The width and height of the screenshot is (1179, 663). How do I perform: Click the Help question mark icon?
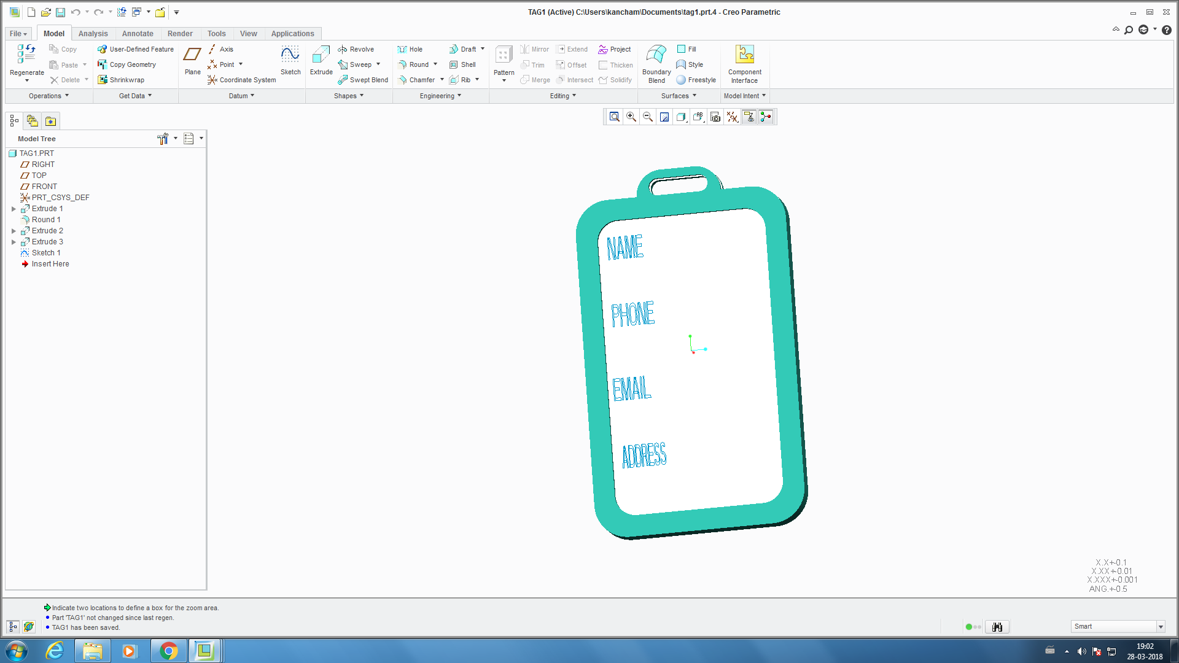(1167, 29)
